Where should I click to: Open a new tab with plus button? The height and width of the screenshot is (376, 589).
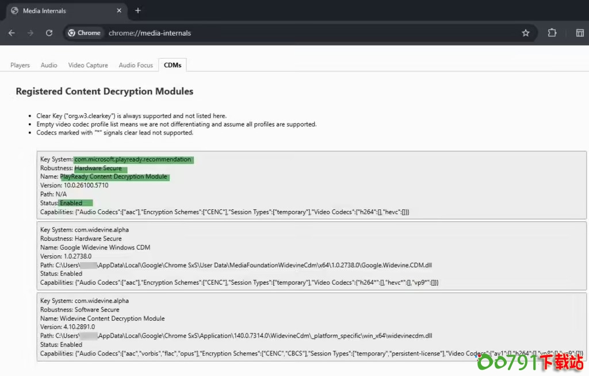point(138,10)
